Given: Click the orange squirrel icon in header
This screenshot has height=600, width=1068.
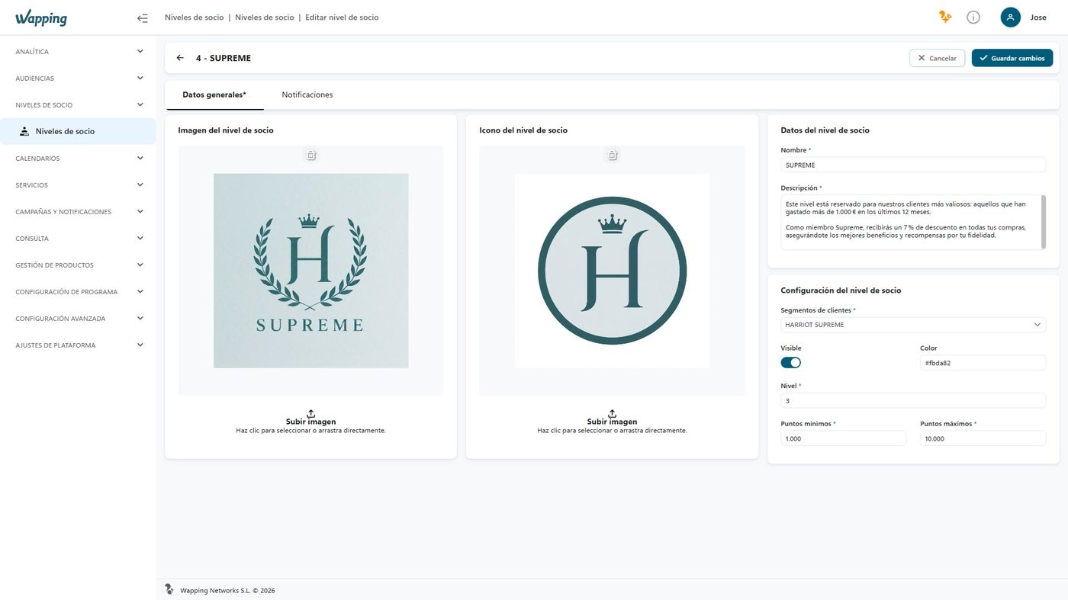Looking at the screenshot, I should 945,18.
